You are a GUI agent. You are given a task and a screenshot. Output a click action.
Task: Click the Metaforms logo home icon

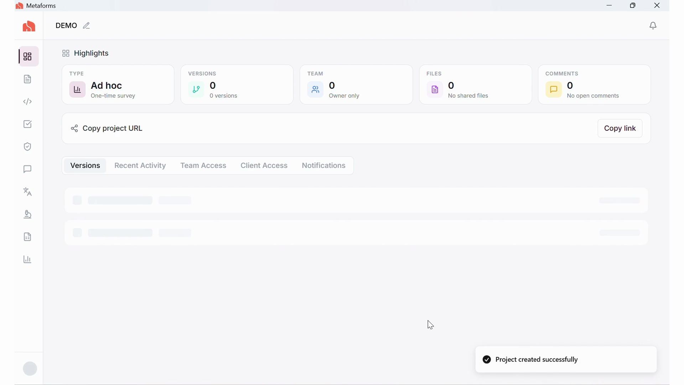click(x=29, y=26)
